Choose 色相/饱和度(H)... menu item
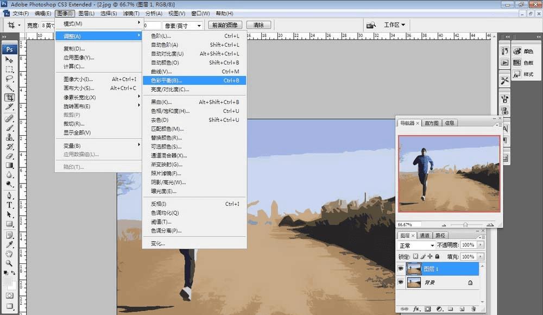 click(x=194, y=111)
